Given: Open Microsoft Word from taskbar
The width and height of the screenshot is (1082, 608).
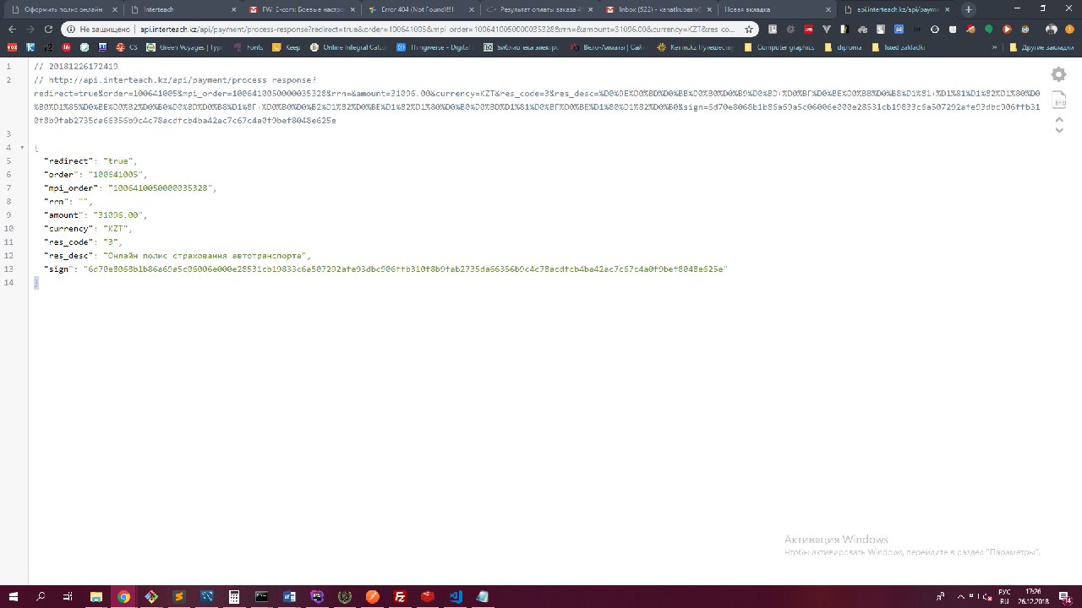Looking at the screenshot, I should pos(290,596).
